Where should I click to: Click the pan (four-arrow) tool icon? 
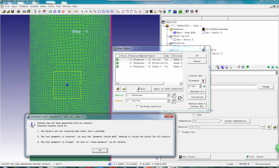click(x=86, y=11)
